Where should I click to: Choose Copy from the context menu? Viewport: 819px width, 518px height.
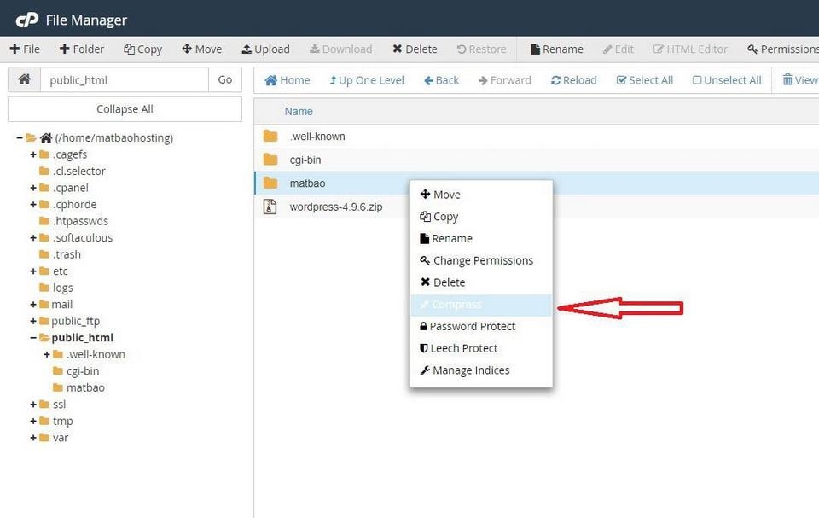(481, 217)
